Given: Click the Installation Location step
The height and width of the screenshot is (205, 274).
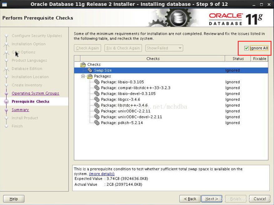Looking at the screenshot, I should [x=30, y=77].
